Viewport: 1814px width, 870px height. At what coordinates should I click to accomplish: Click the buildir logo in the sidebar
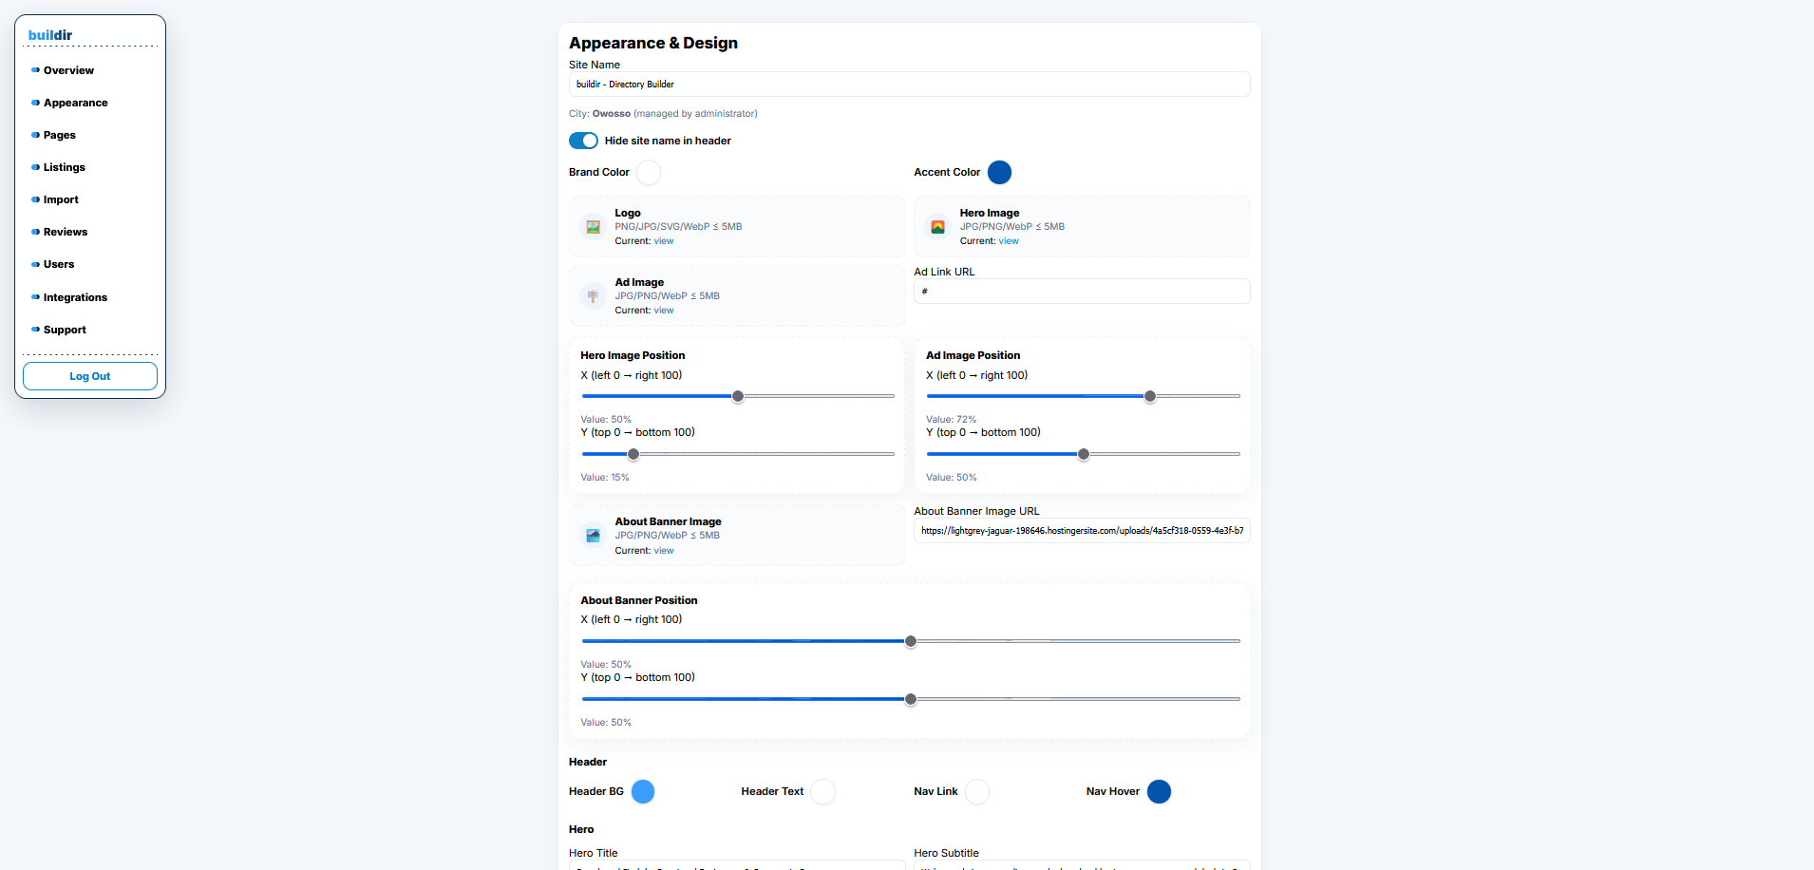50,35
